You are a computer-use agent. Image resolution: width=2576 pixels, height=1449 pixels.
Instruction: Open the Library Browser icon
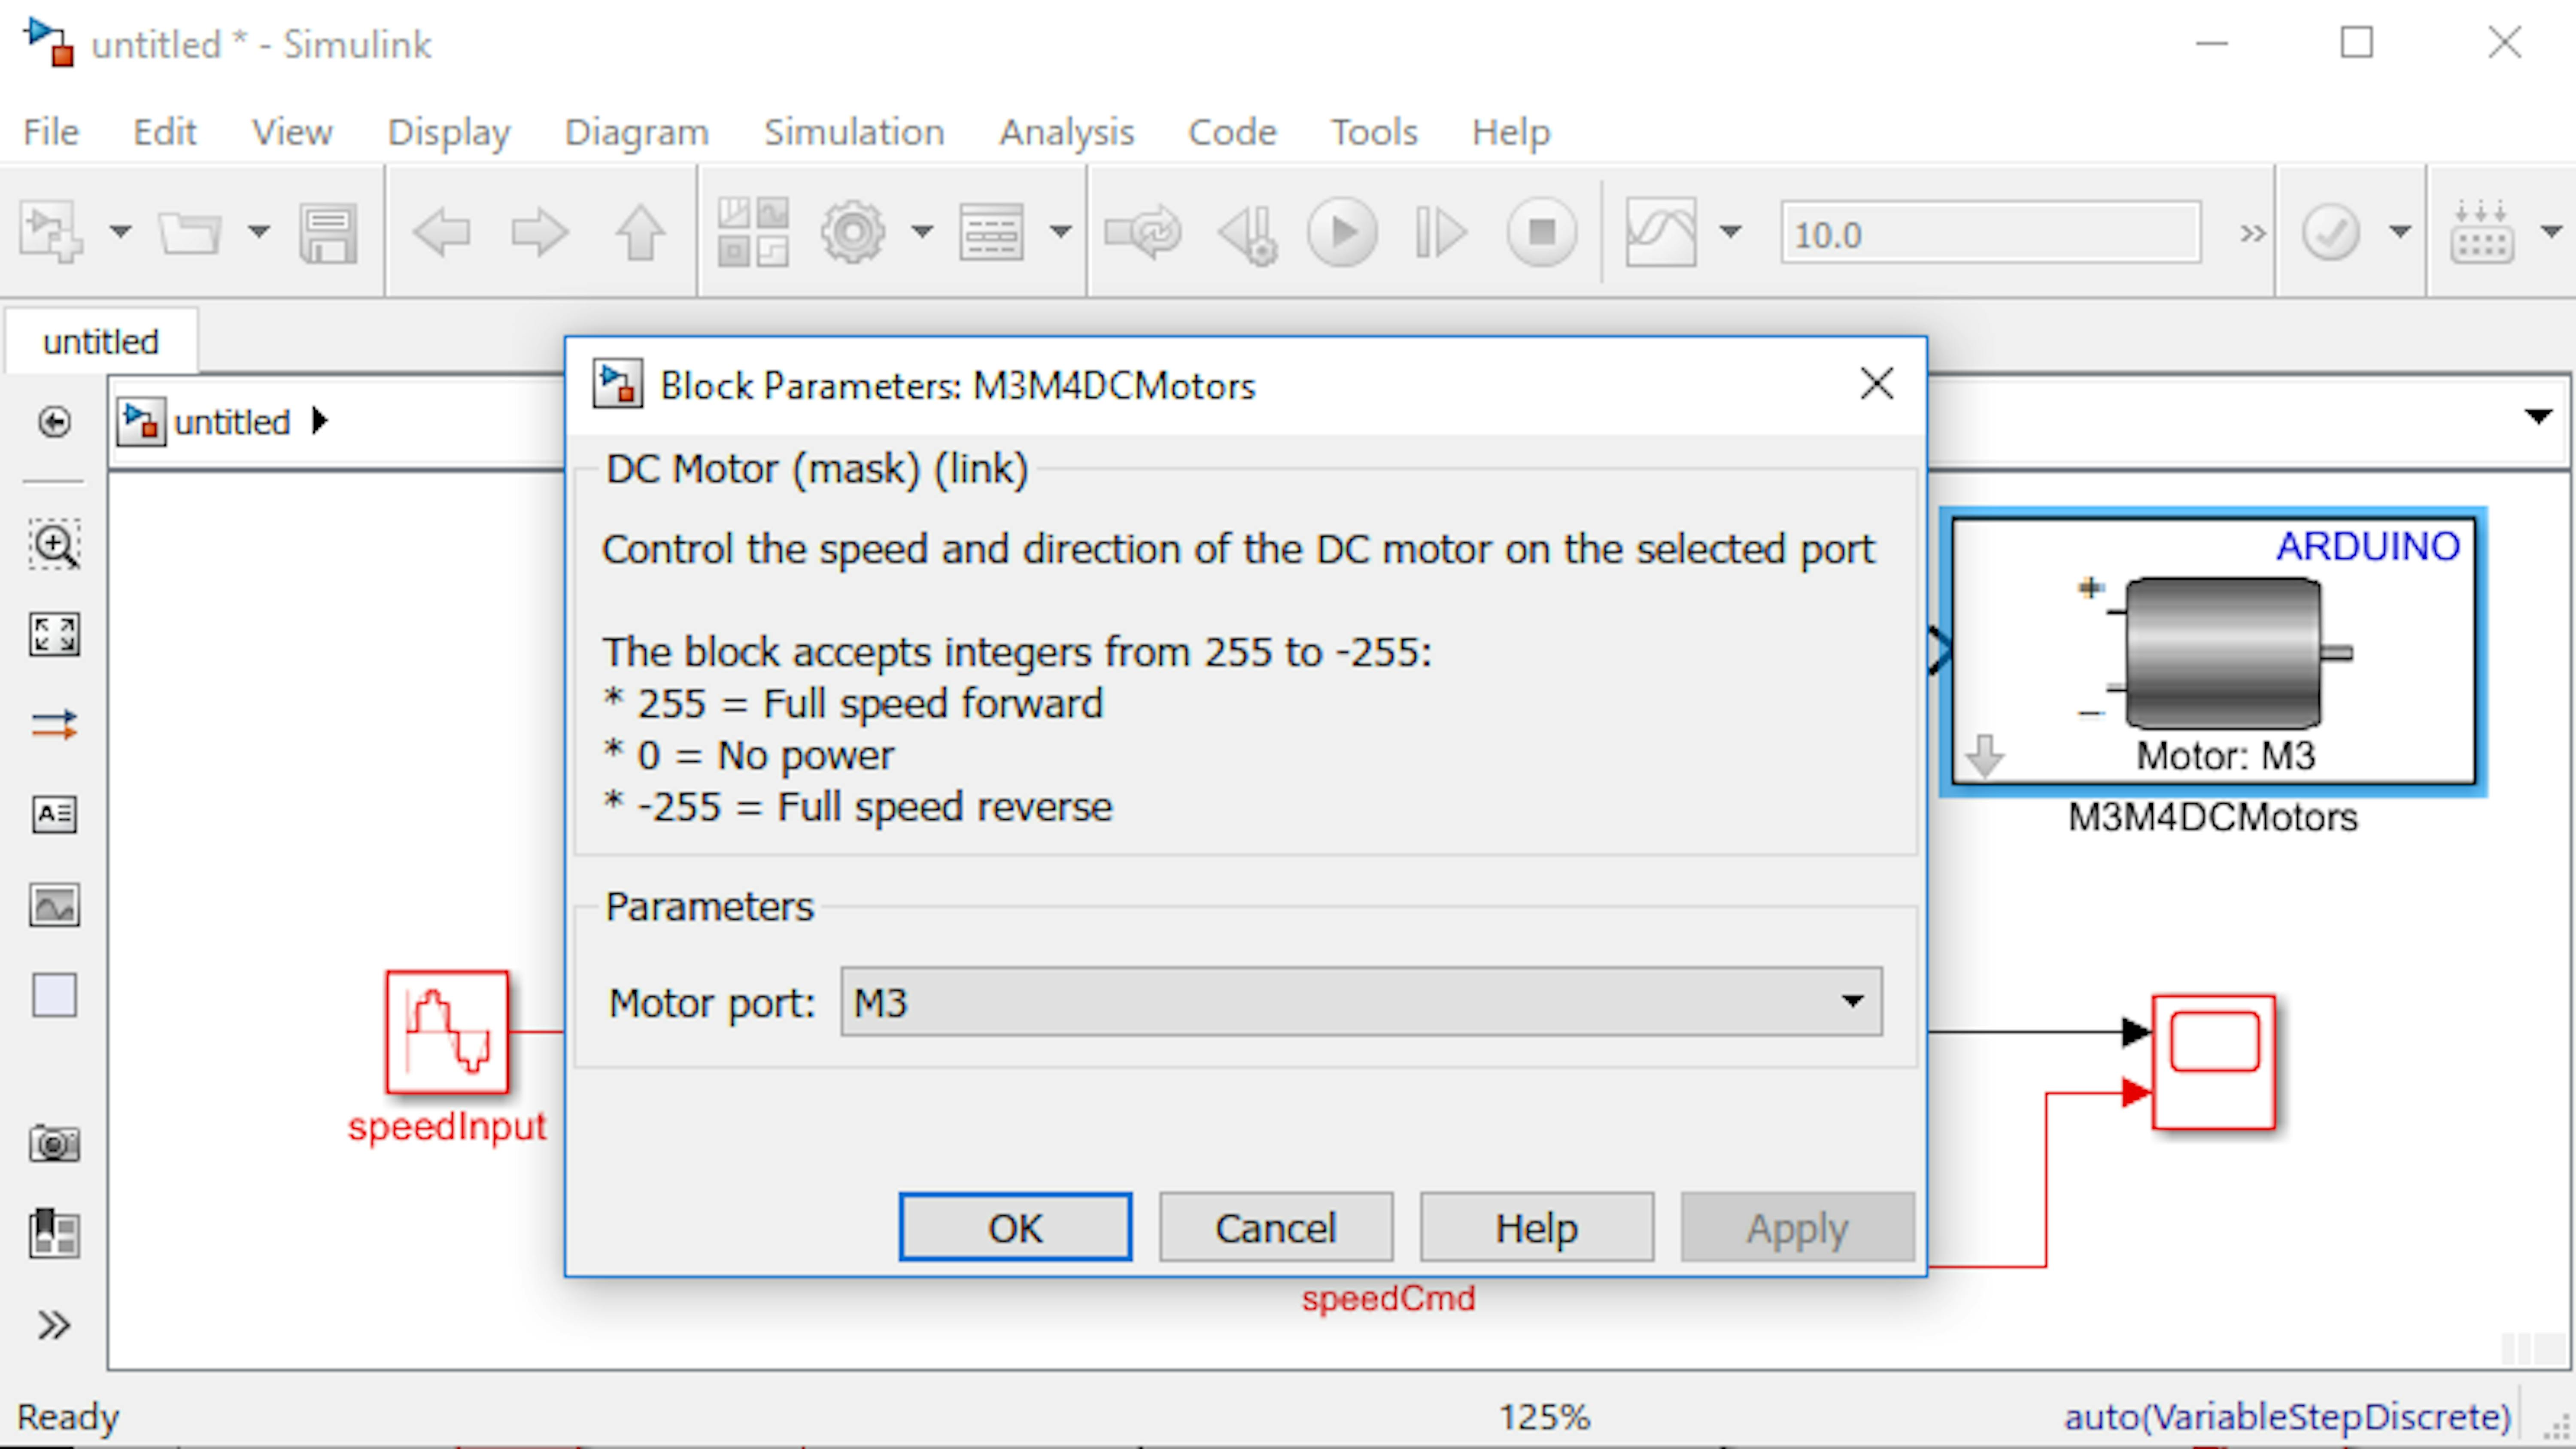coord(753,232)
